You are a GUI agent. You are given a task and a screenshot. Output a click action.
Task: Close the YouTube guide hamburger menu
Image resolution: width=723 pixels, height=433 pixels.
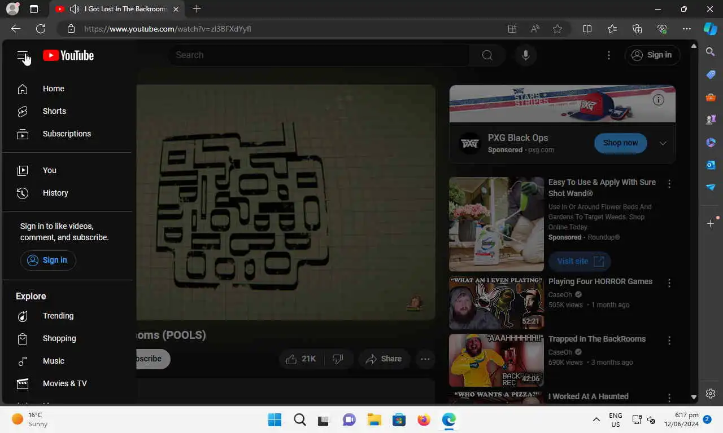23,56
